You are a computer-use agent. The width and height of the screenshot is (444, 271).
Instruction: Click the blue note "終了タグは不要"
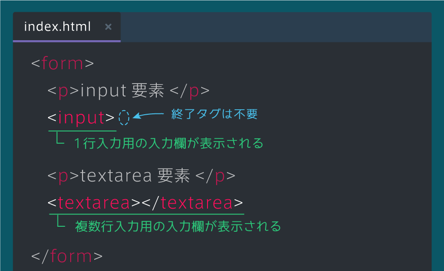pyautogui.click(x=214, y=114)
